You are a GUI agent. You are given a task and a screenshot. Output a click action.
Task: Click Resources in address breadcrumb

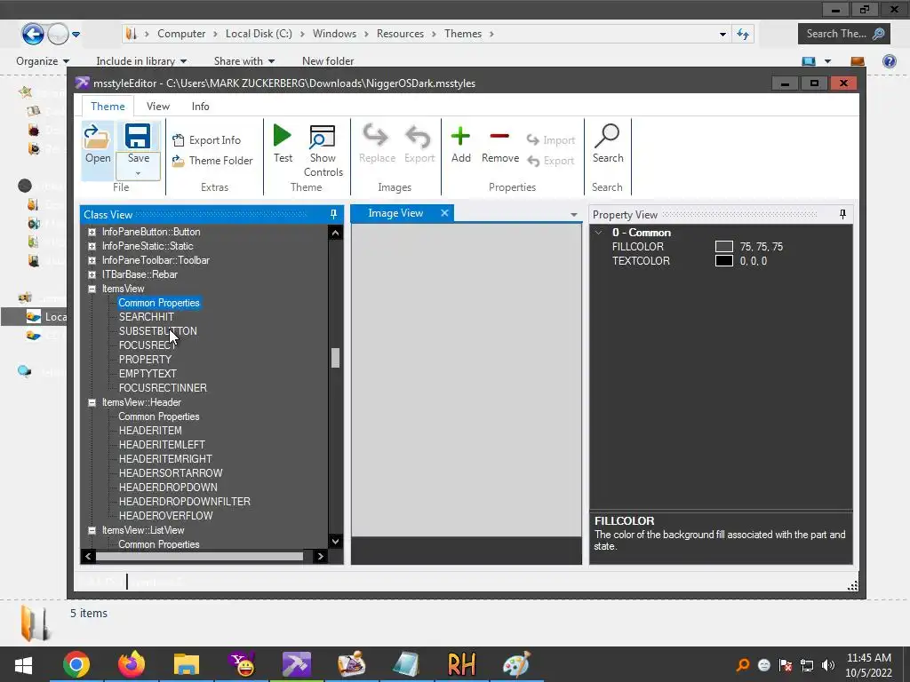click(400, 34)
